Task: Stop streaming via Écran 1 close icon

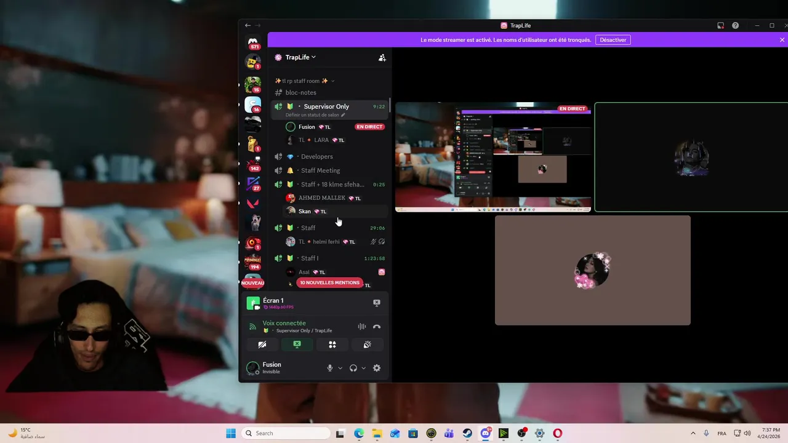Action: 377,303
